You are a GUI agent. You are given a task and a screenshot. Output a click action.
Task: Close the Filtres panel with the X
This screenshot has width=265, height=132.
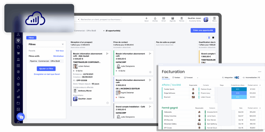(63, 44)
